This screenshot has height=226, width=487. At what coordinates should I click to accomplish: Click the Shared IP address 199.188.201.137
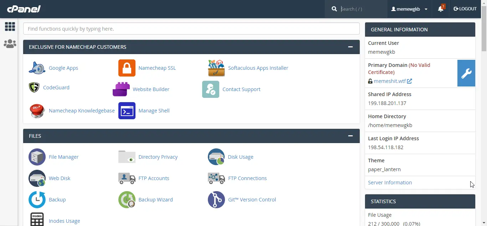[x=387, y=103]
